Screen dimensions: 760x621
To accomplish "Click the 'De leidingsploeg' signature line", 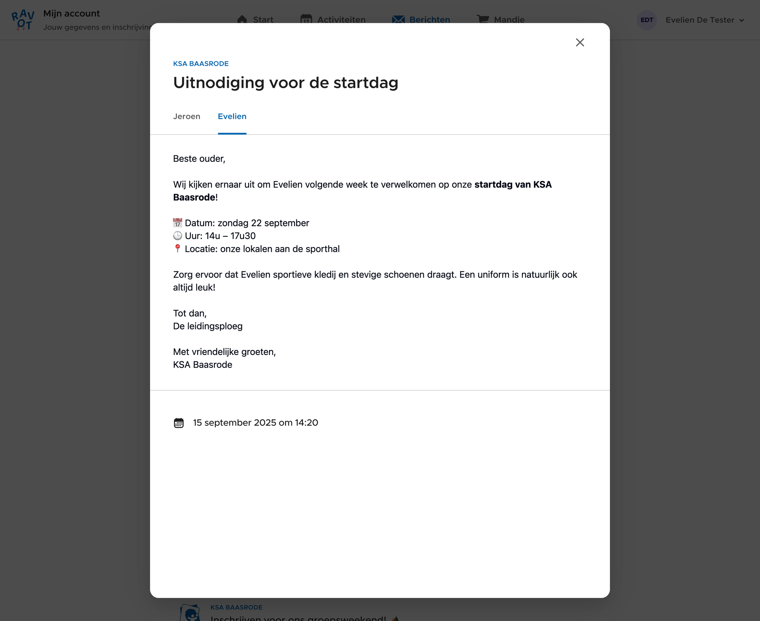I will coord(208,326).
